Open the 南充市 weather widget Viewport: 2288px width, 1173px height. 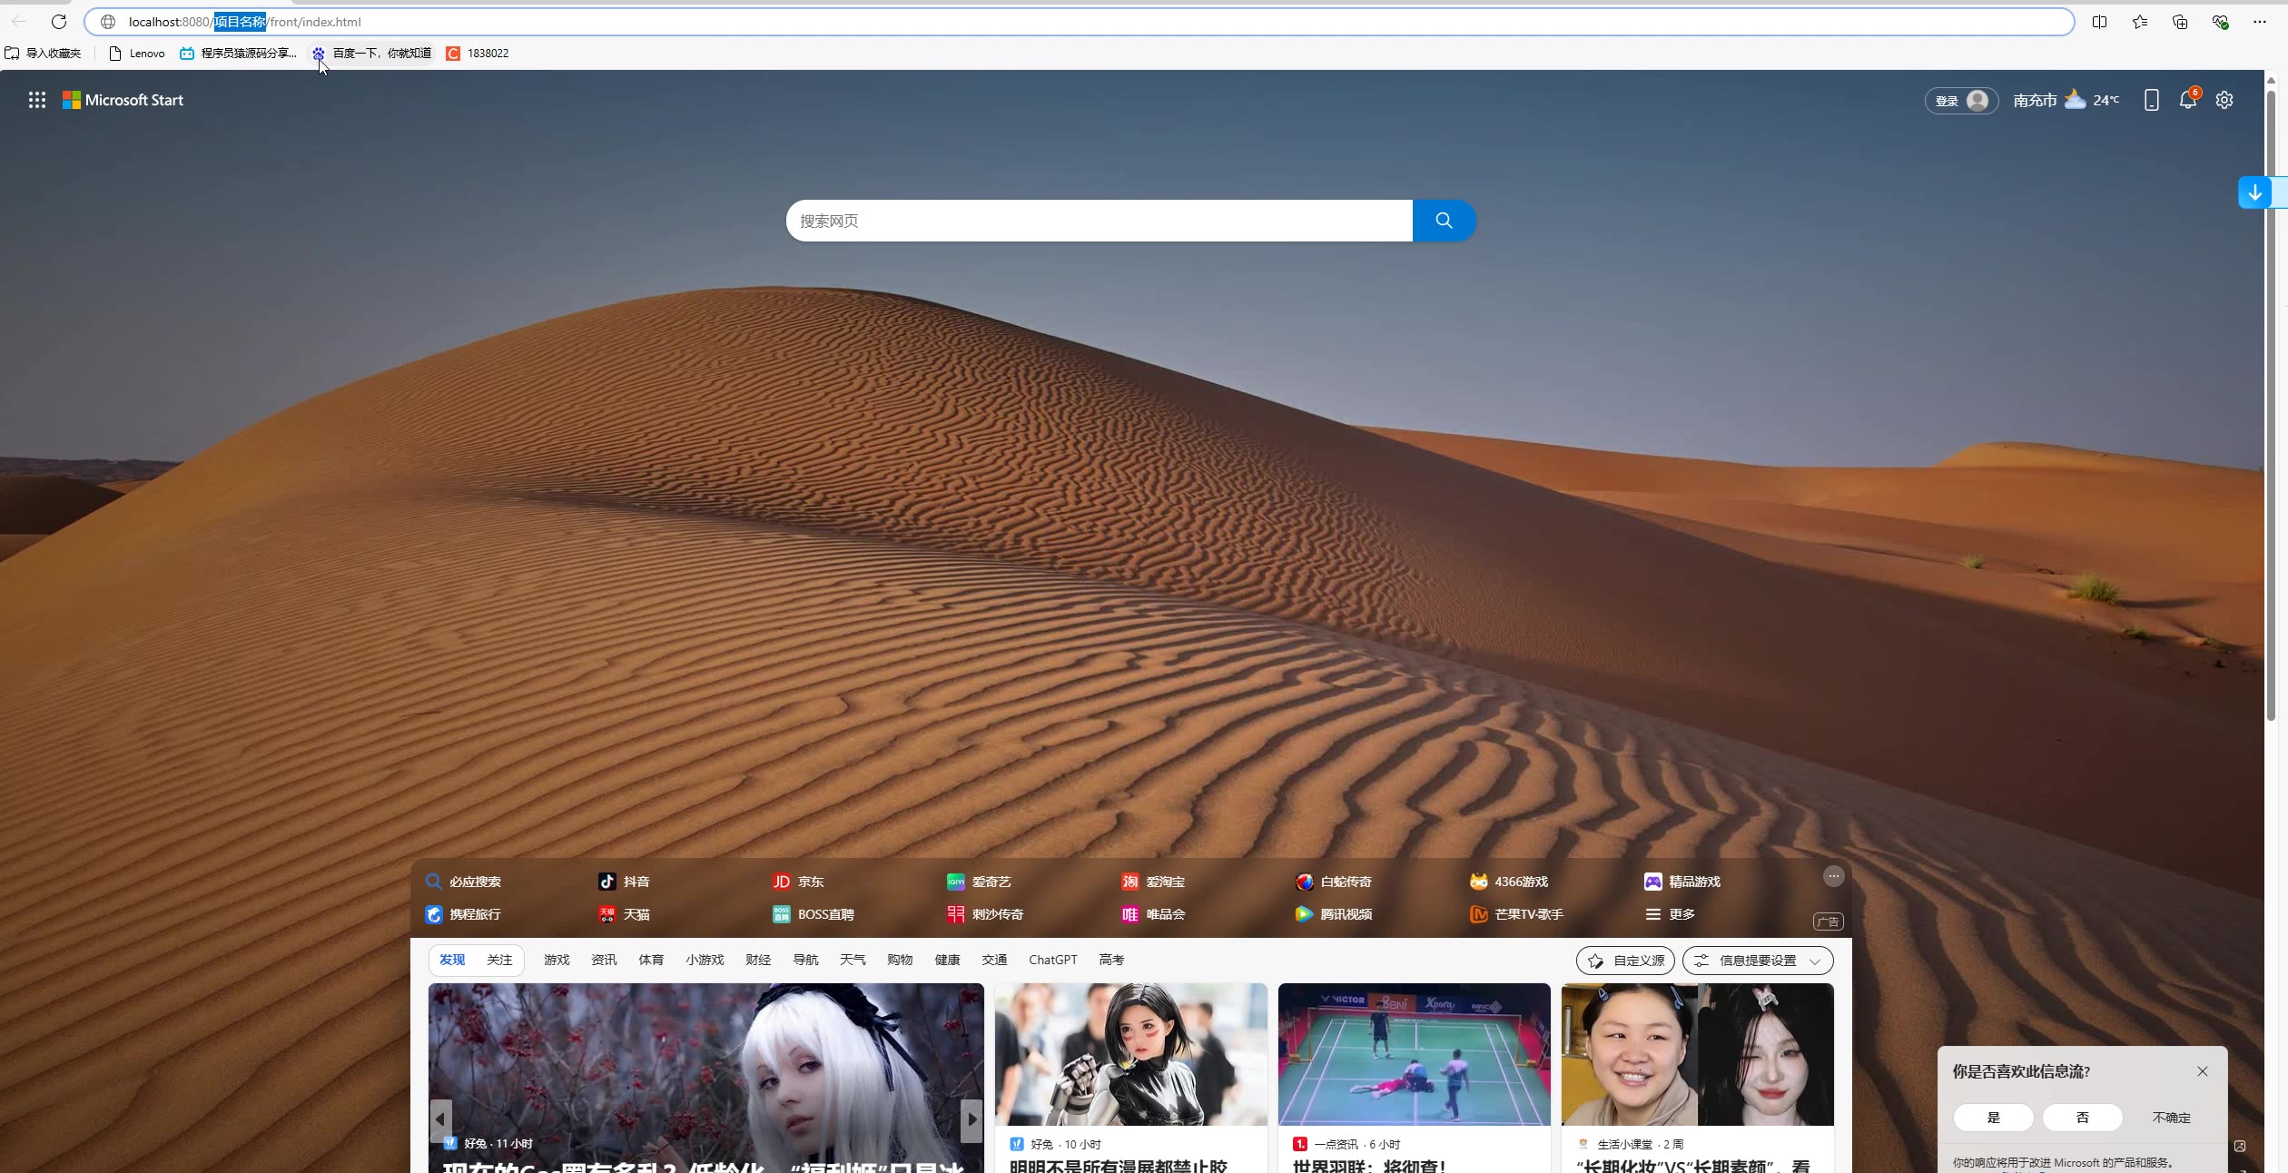[2066, 100]
